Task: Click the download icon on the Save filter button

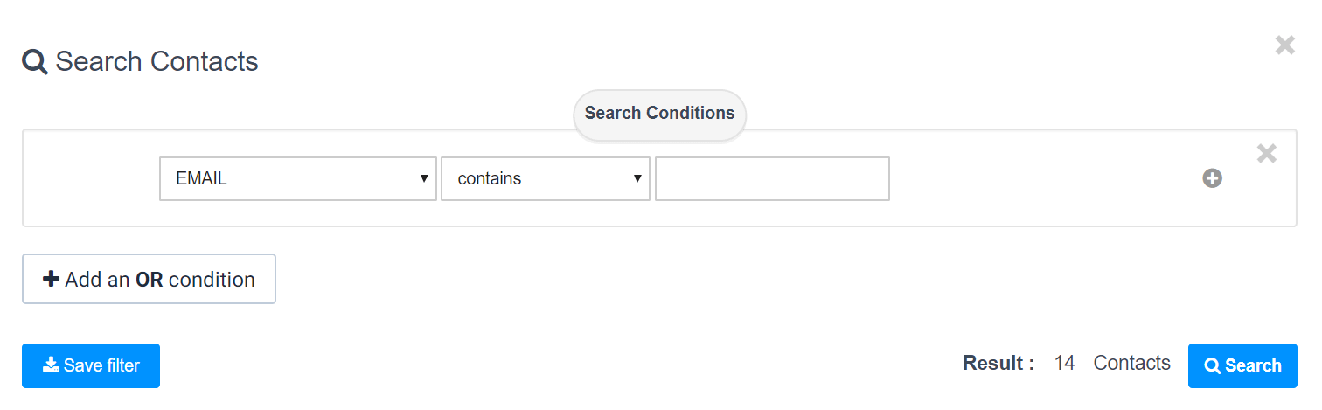Action: click(x=51, y=365)
